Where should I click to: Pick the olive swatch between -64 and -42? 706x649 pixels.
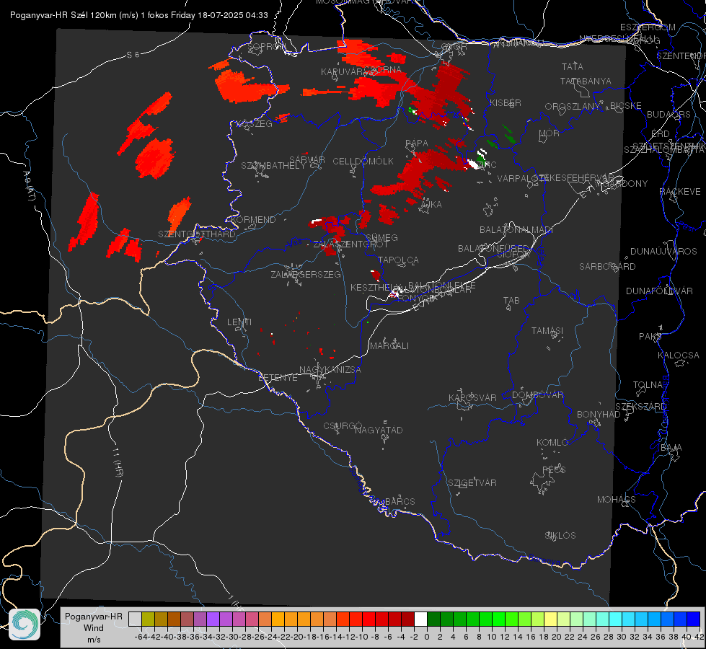(x=148, y=619)
